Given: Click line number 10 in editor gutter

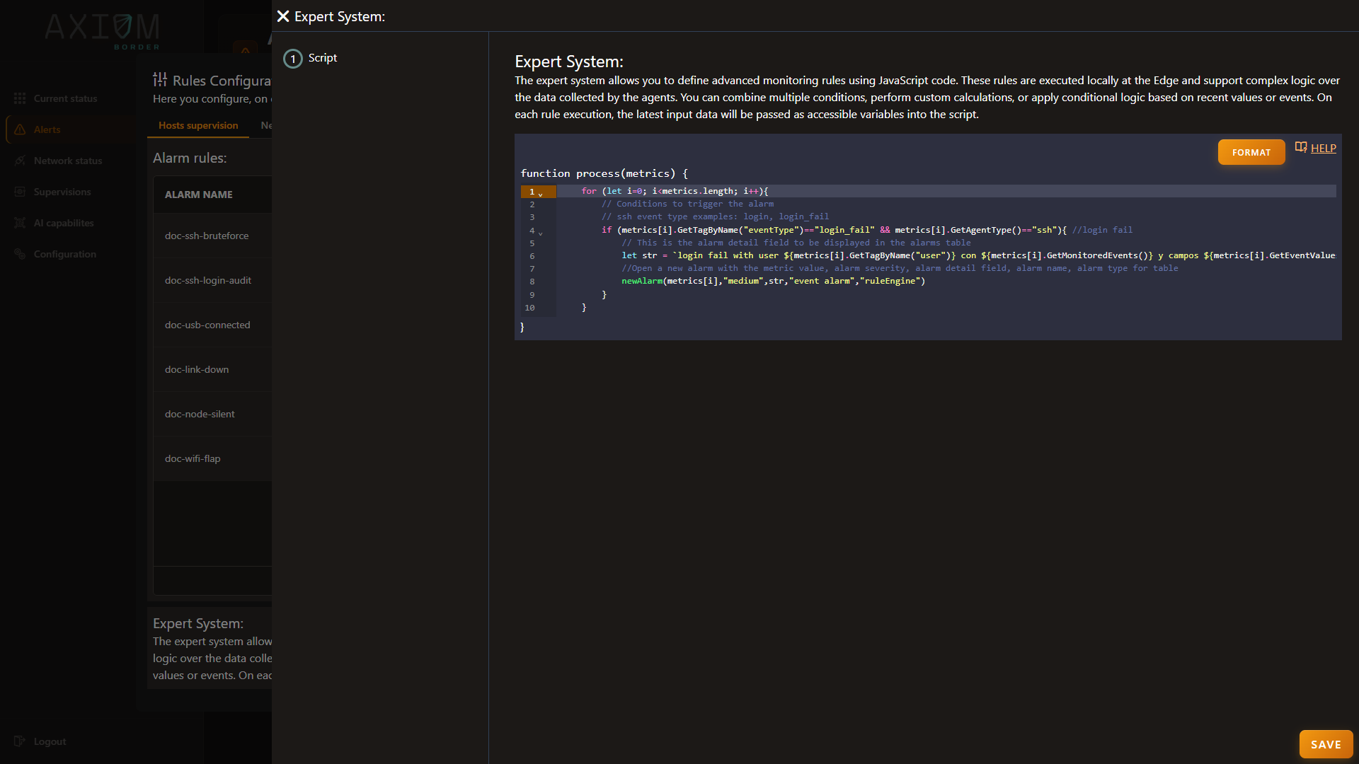Looking at the screenshot, I should coord(529,308).
